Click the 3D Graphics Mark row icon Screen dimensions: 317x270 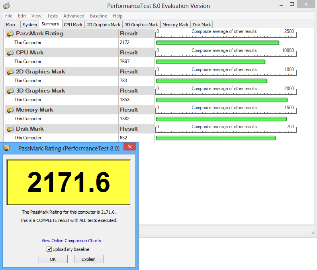(10, 91)
